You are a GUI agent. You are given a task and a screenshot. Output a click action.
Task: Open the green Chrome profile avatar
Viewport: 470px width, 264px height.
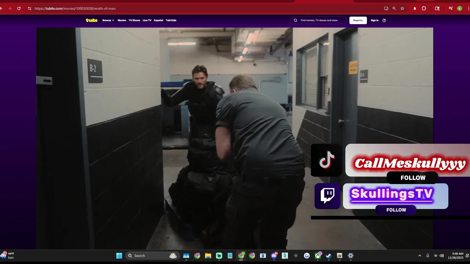pos(460,8)
